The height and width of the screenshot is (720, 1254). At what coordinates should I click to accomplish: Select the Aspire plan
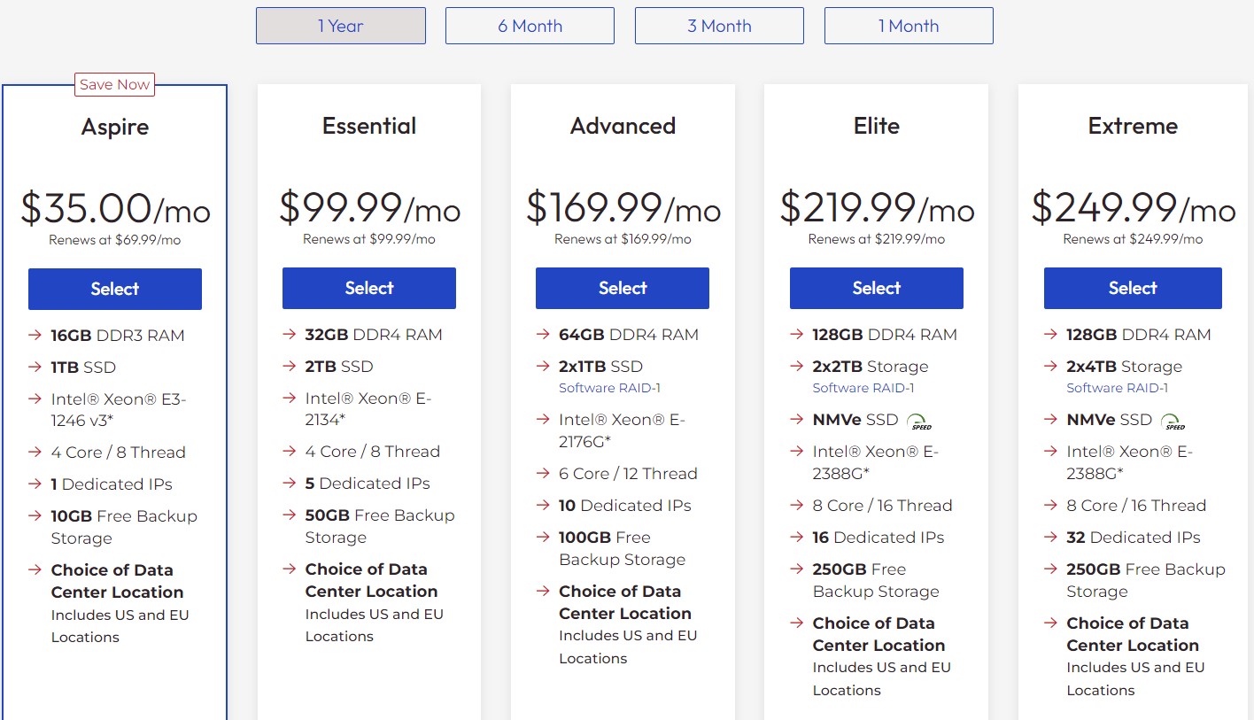[x=115, y=289]
